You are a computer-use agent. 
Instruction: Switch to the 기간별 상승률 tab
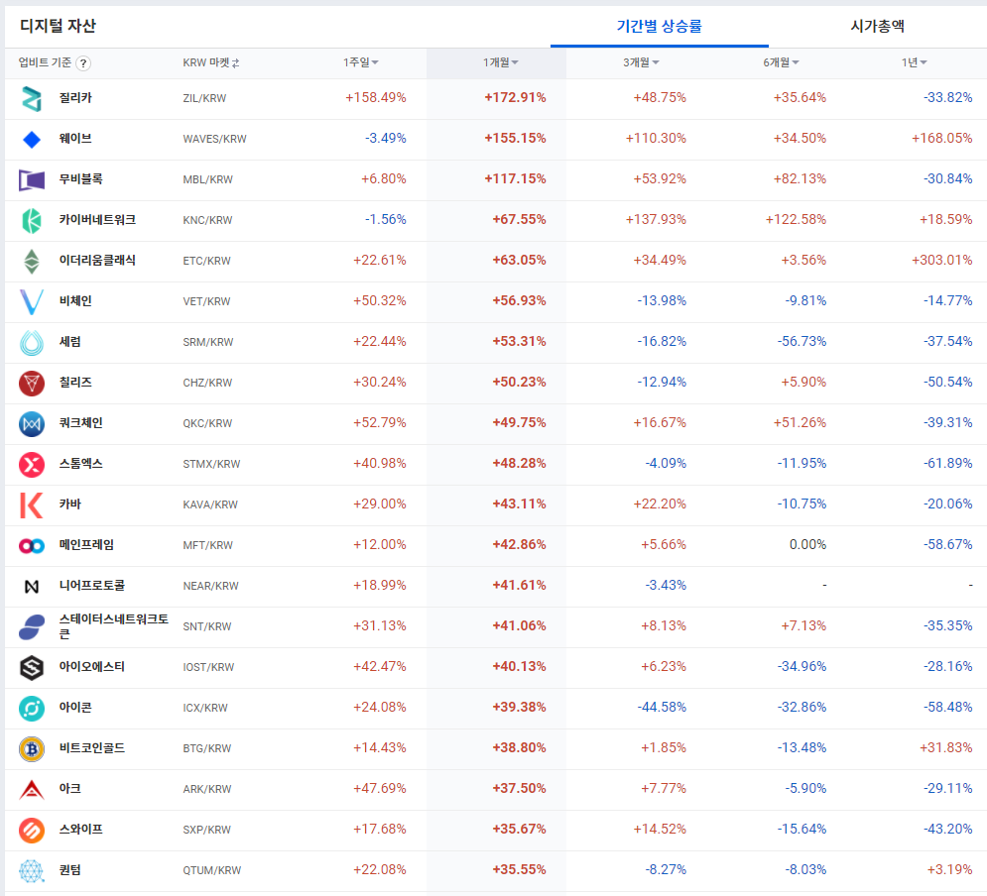659,26
